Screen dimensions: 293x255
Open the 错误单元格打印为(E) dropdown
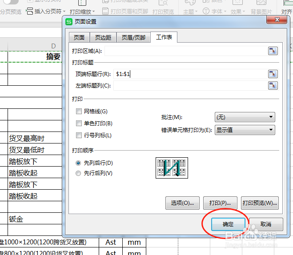tap(245, 130)
